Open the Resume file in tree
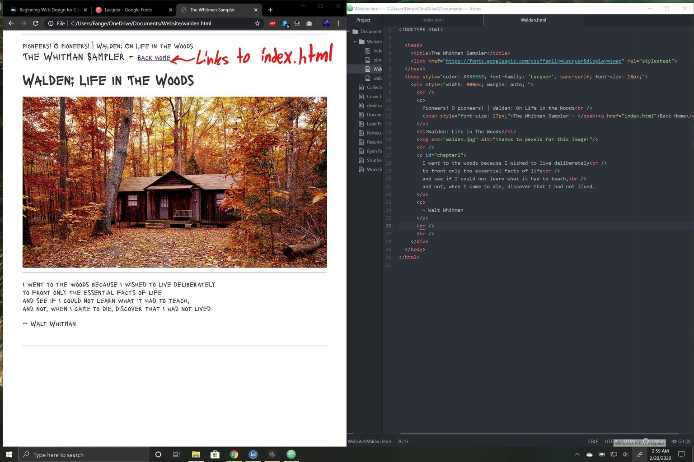Screen dimensions: 694x462 coord(370,142)
